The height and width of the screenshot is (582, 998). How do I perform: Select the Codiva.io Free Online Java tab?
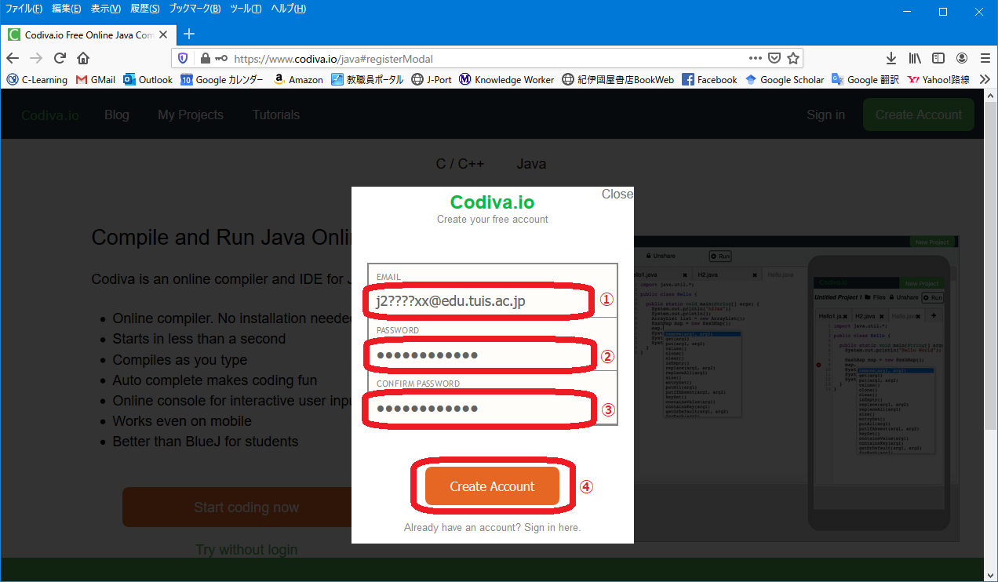pos(88,35)
